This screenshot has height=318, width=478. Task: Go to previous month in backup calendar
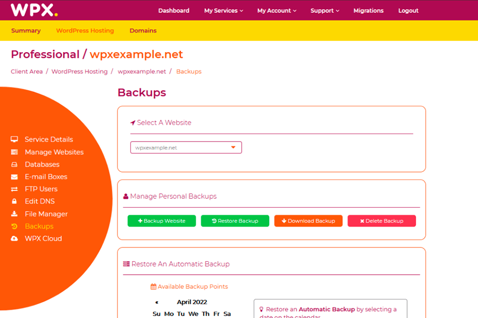pos(157,302)
